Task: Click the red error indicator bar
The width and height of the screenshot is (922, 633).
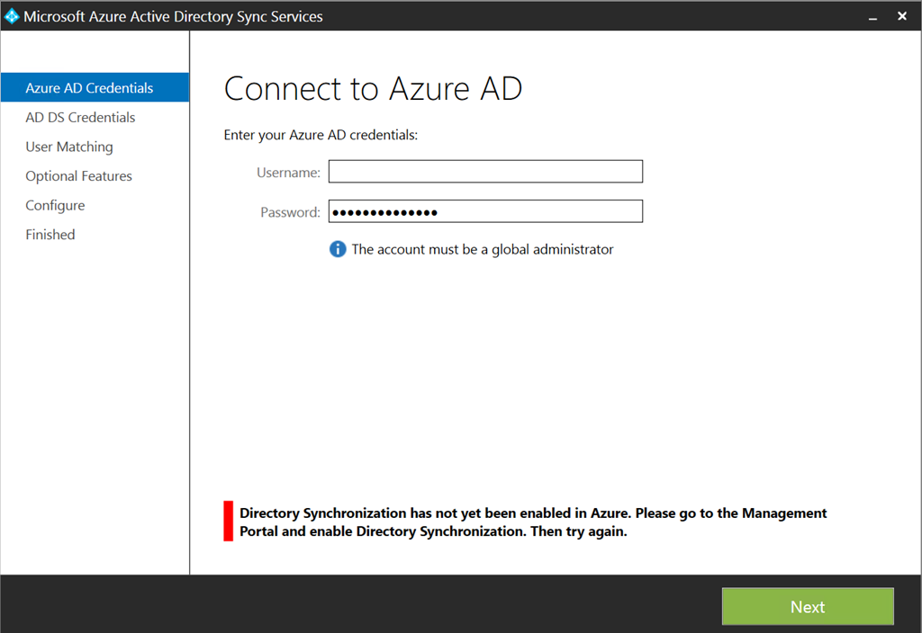Action: tap(229, 522)
